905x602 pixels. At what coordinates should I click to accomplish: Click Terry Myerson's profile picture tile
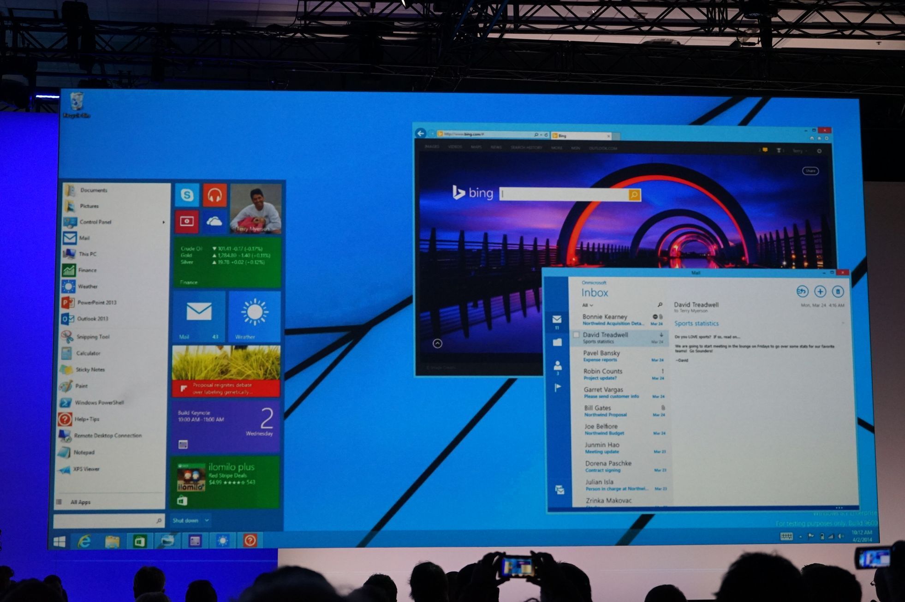point(256,209)
